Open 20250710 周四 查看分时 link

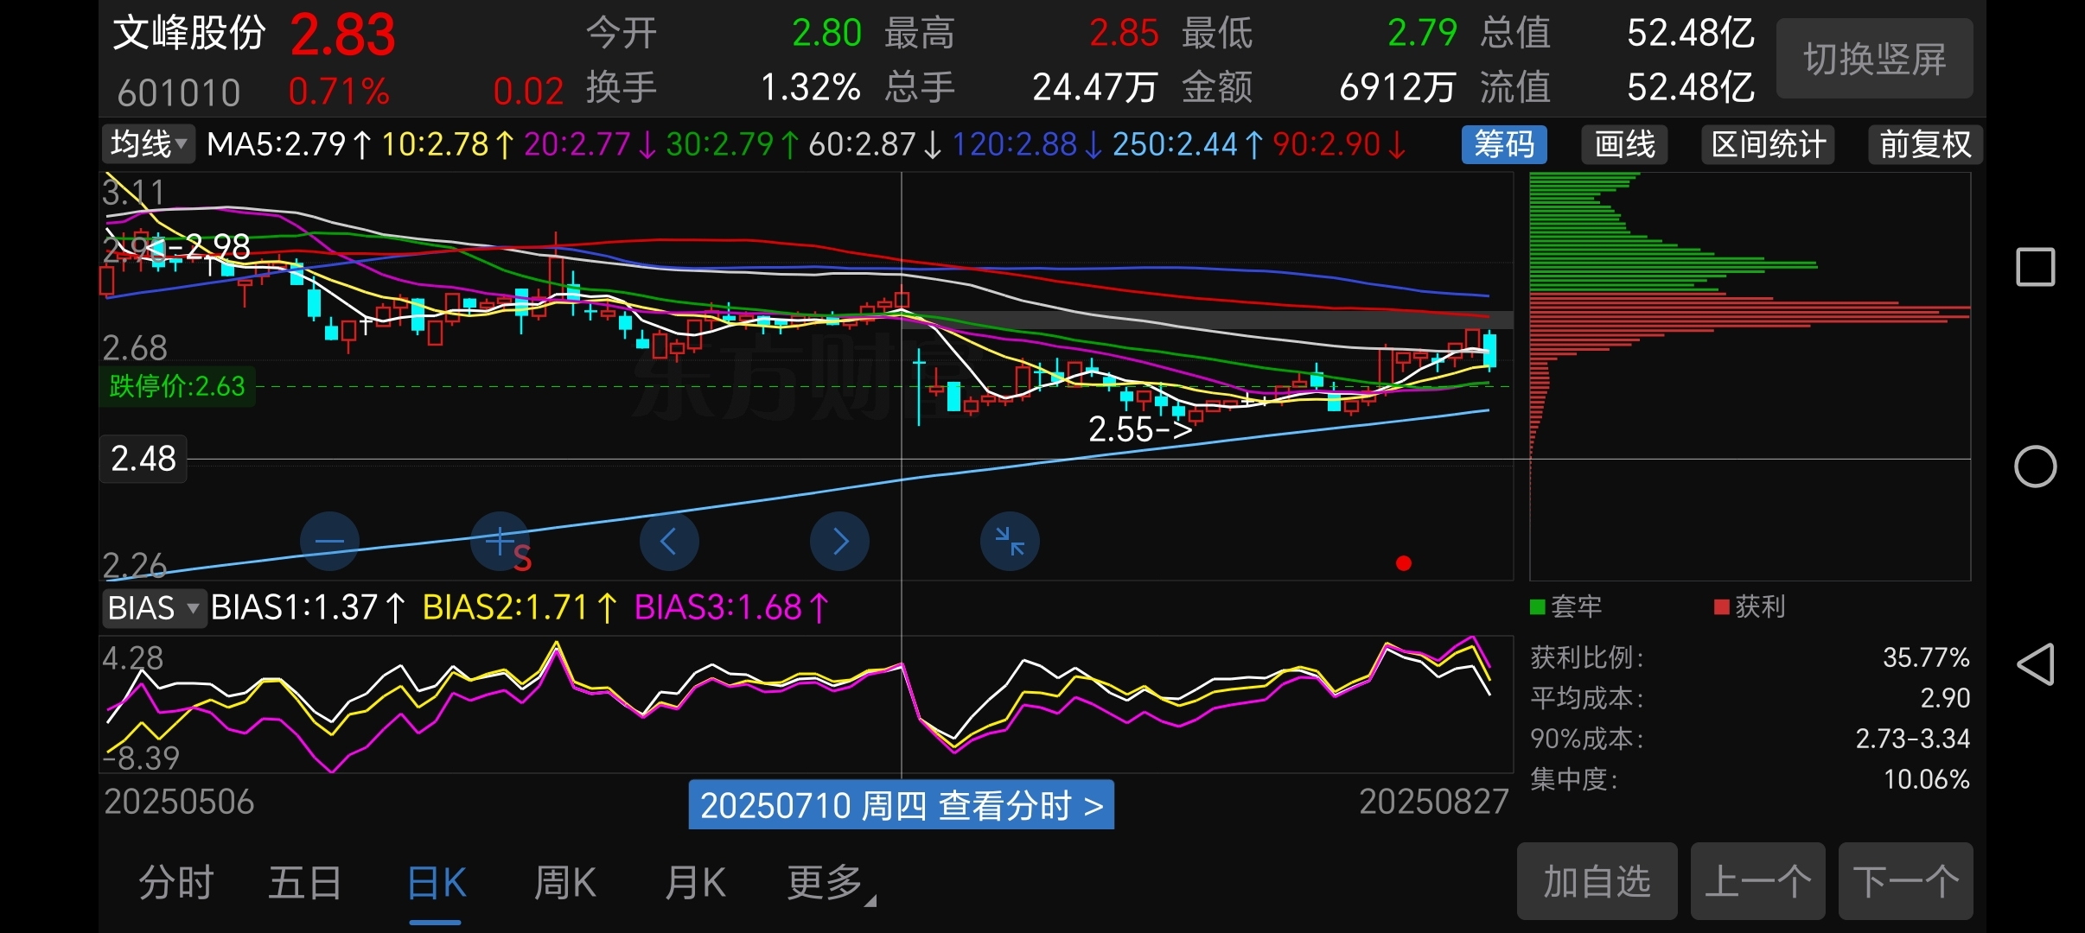click(901, 805)
